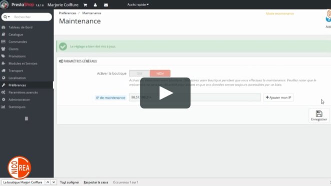The image size is (331, 186).
Task: Click the Promotions tag icon
Action: click(4, 56)
